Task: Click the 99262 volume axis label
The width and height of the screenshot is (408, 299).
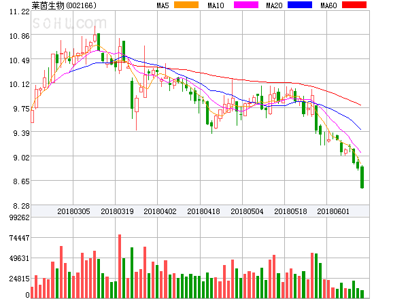Action: pyautogui.click(x=20, y=217)
